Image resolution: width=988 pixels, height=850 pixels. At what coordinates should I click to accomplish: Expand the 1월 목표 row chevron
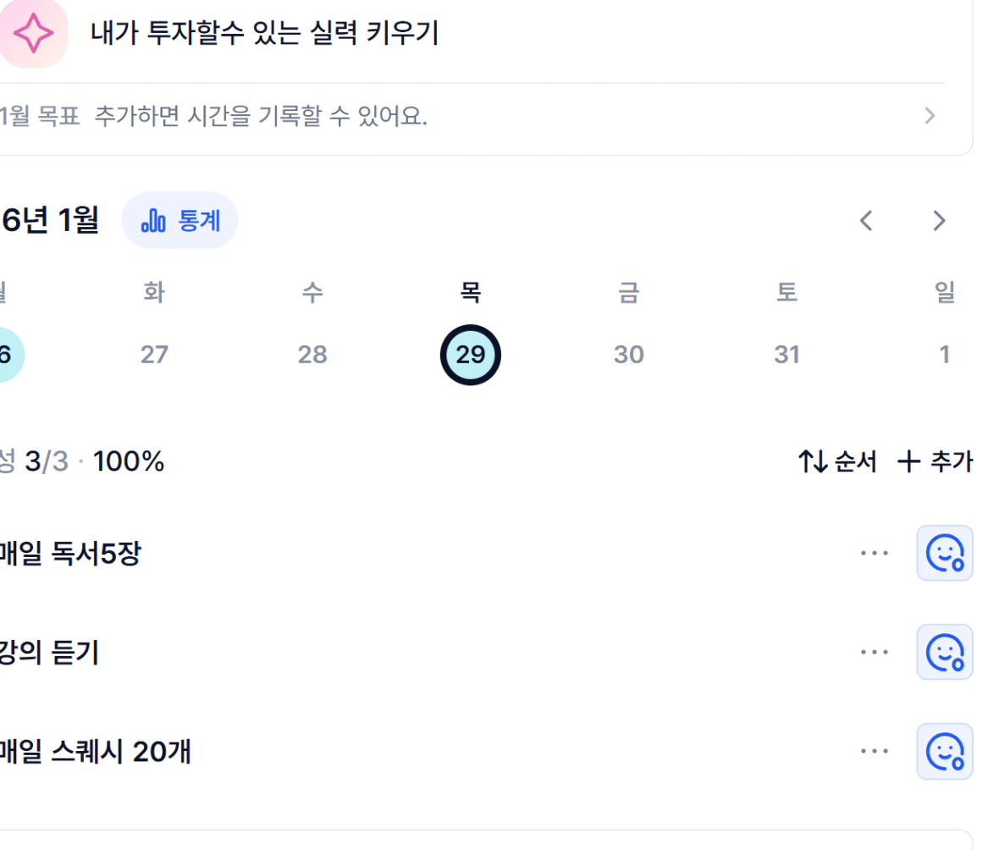click(x=930, y=116)
